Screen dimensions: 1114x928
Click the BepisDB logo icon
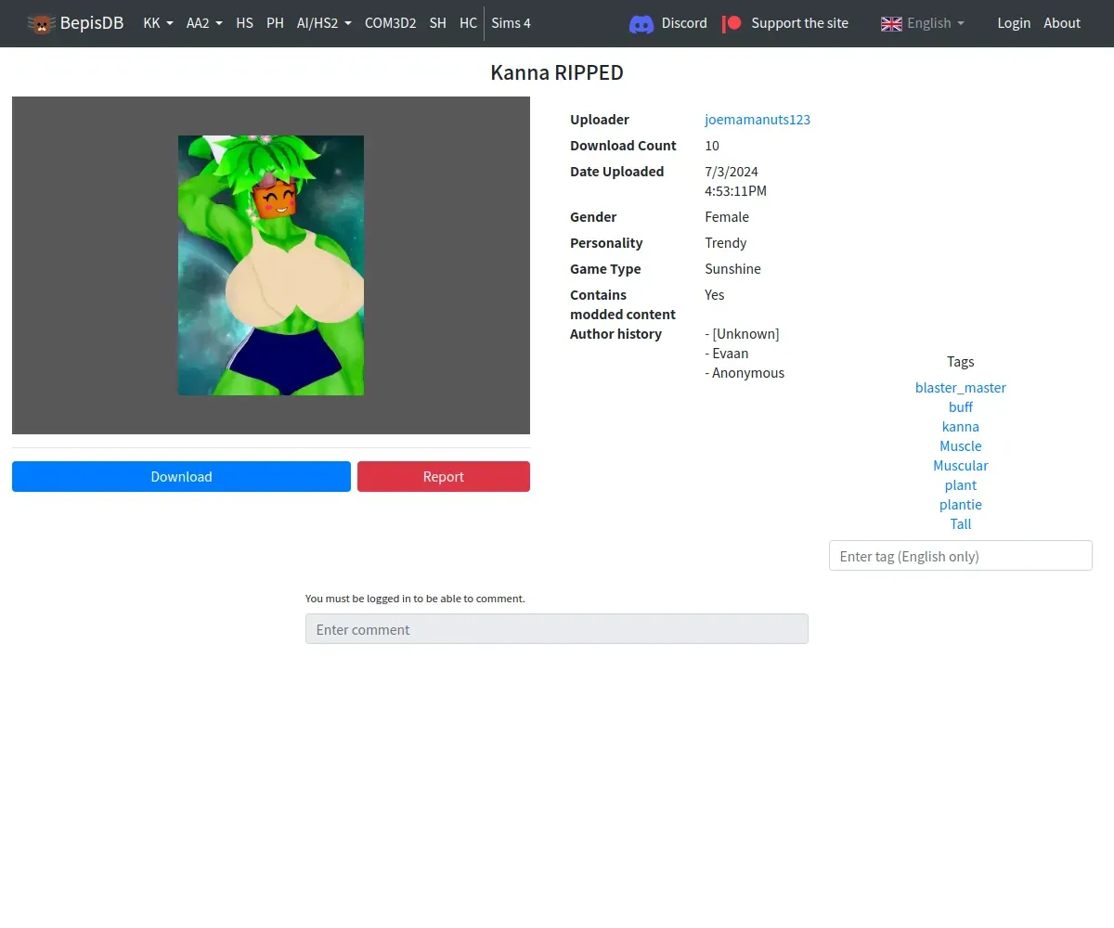tap(41, 23)
